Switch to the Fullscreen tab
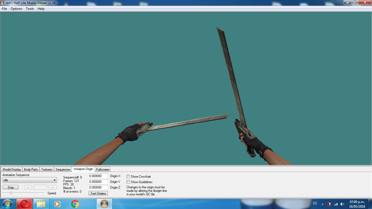 pyautogui.click(x=103, y=169)
